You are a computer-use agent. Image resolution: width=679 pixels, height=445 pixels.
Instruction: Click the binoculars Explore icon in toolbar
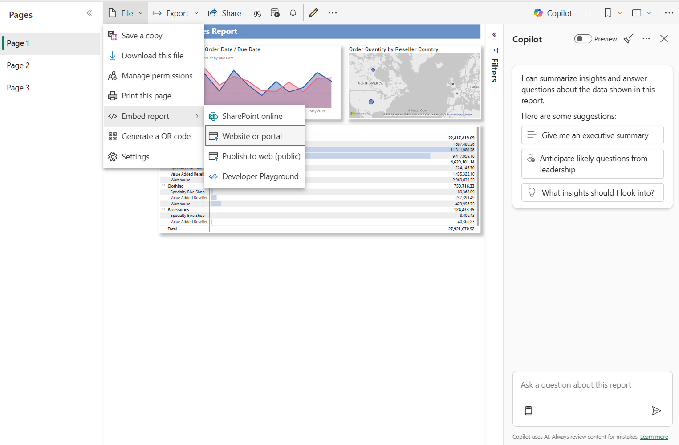pyautogui.click(x=257, y=13)
